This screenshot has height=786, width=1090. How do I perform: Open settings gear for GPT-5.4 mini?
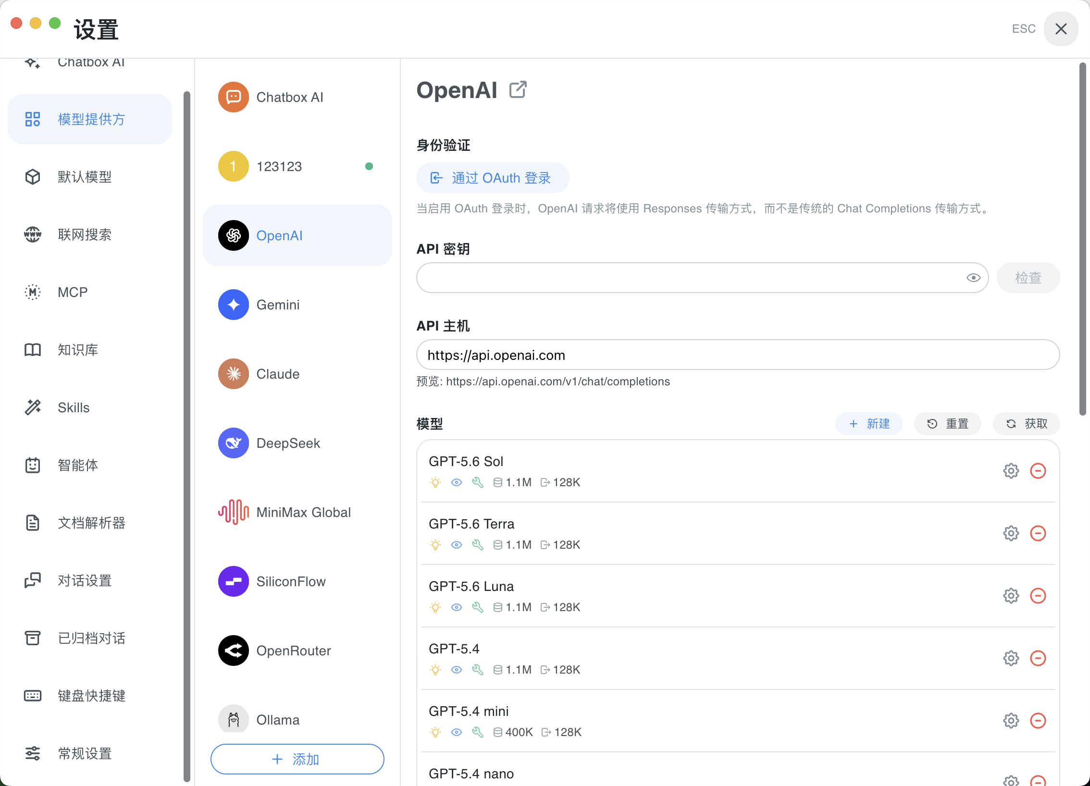[1011, 721]
